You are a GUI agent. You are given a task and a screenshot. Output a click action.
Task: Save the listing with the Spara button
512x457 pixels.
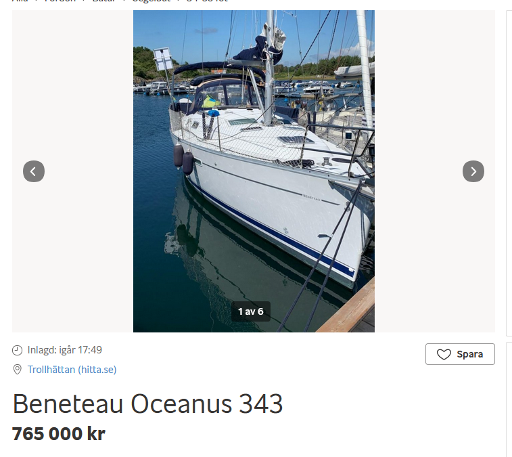click(x=460, y=354)
